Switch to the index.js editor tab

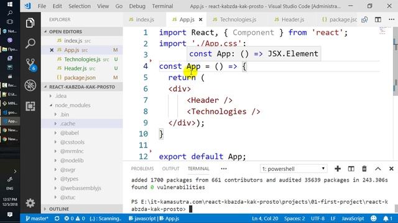tap(145, 19)
